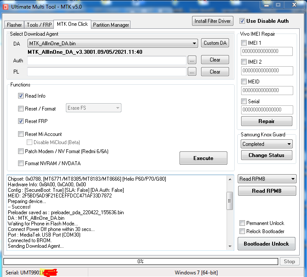
Task: Click the 'Windows 7 [64-bit]' status text
Action: point(196,273)
